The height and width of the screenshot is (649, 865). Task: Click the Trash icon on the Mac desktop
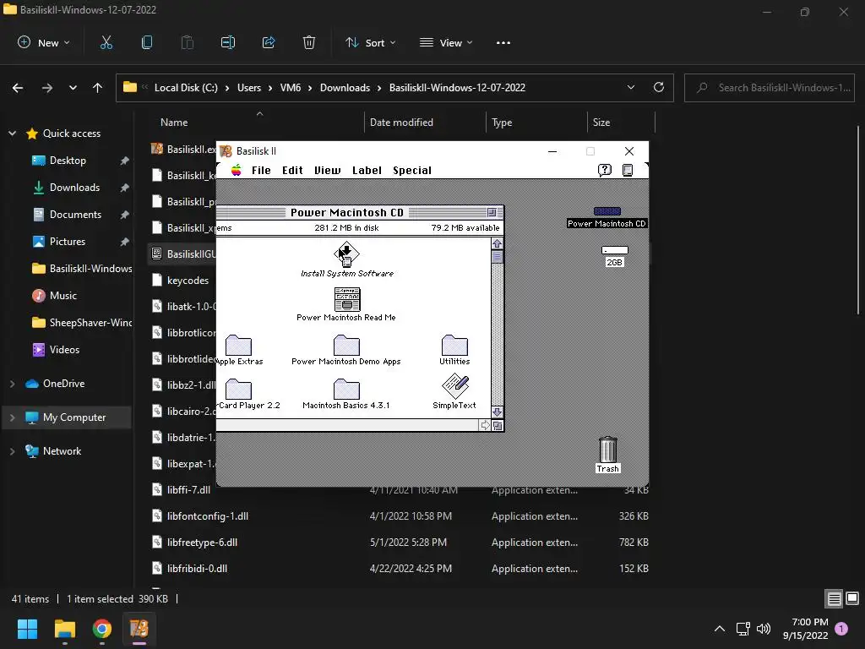click(608, 450)
